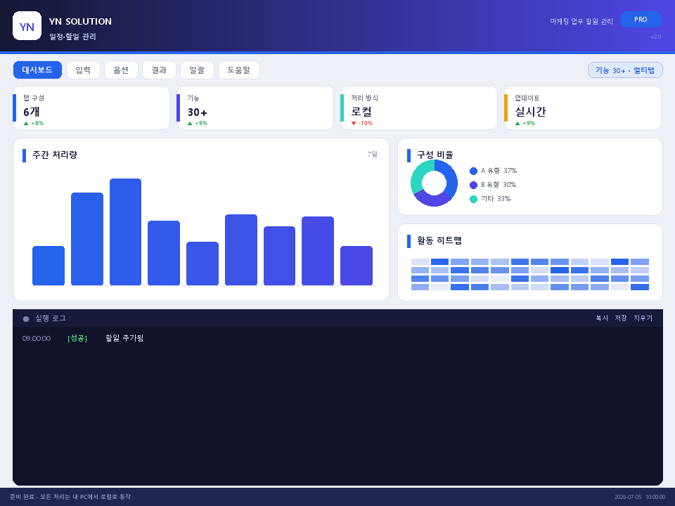Open the 결과 tab
Screen dimensions: 675x506
(x=159, y=70)
